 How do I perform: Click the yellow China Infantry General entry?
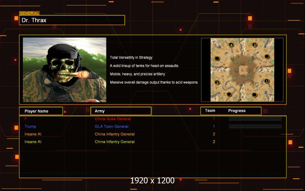point(115,142)
